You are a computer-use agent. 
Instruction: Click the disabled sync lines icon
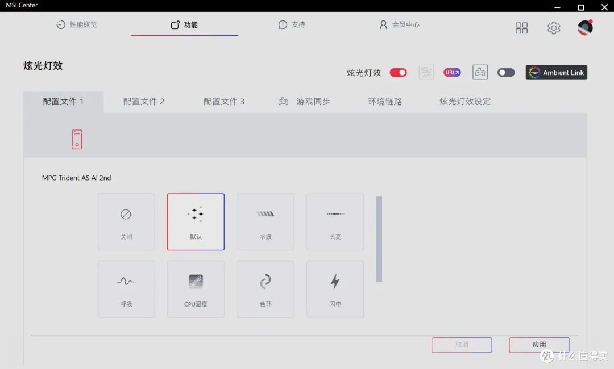point(426,72)
